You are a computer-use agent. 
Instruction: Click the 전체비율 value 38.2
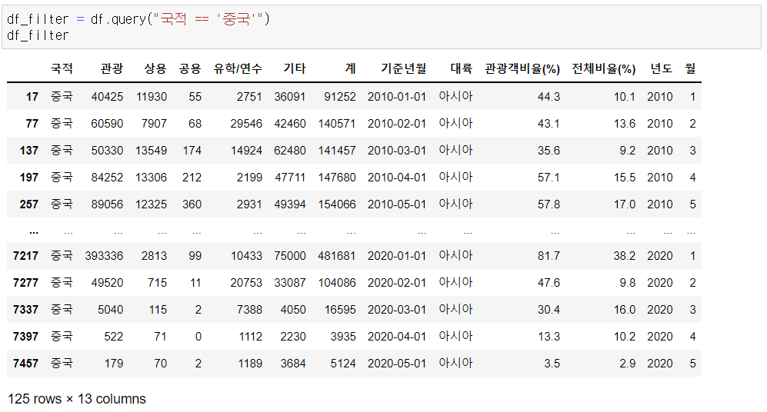(x=625, y=256)
